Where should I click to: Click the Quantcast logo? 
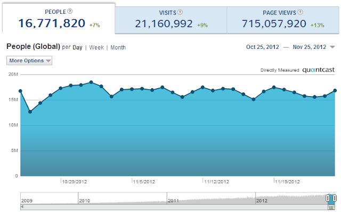(319, 70)
